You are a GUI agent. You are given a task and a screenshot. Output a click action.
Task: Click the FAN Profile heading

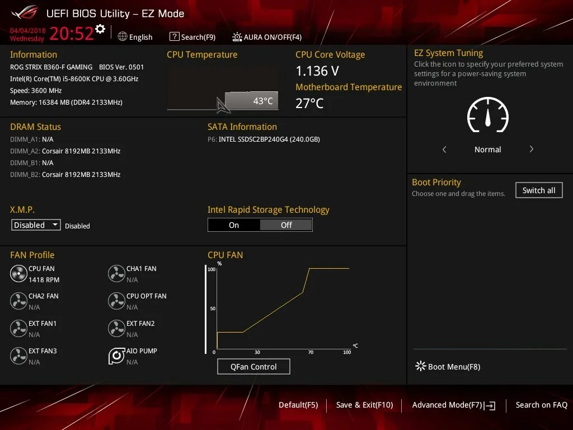[x=32, y=255]
